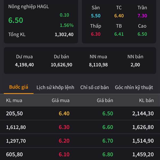Viewport: 160px width, 160px height.
Task: Tap the reference price 6.40 under TC
Action: 119,16
